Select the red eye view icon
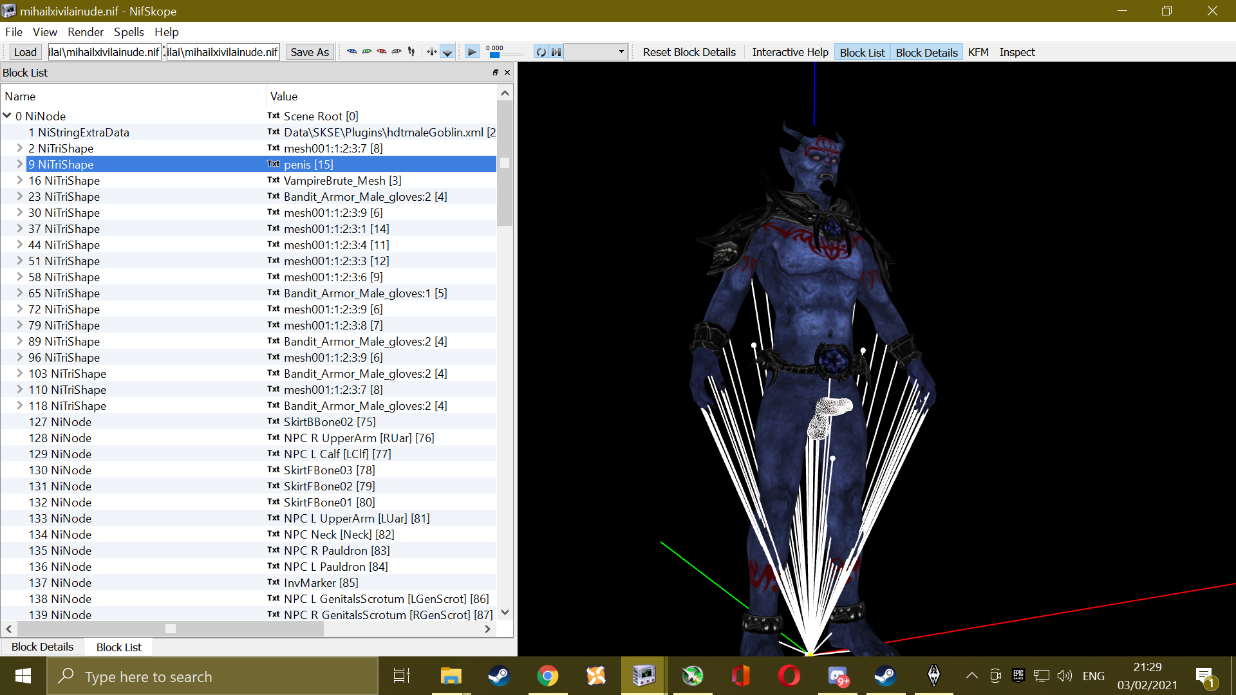The height and width of the screenshot is (695, 1236). point(382,51)
